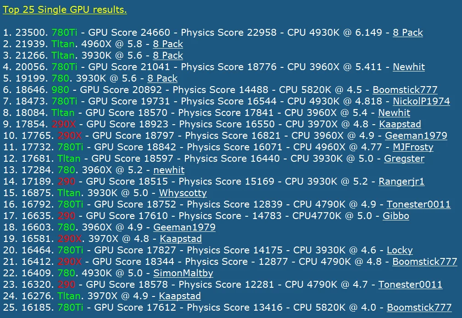Open Kaapstad's link on the 16276 row
Viewport: 462px width, 318px height.
180,296
